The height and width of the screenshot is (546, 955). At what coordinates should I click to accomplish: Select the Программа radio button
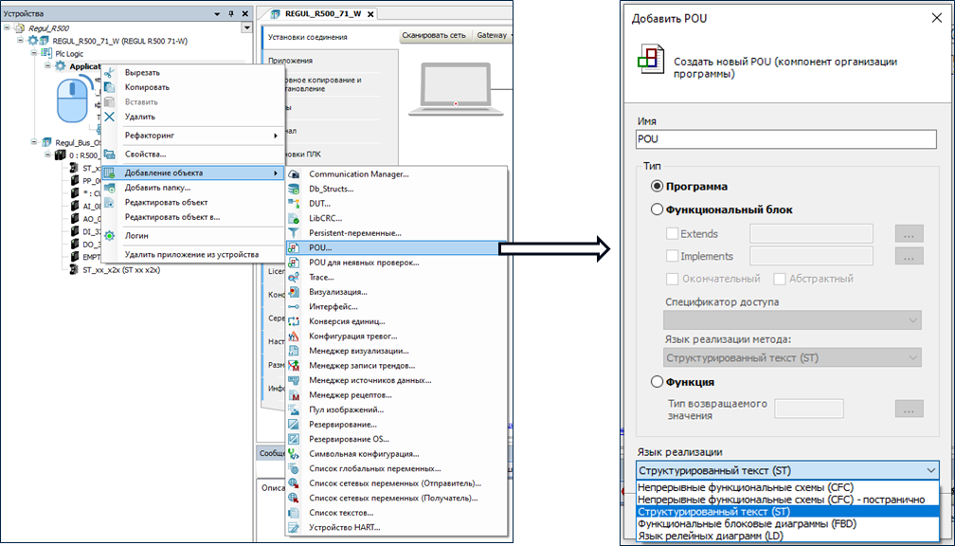(658, 187)
